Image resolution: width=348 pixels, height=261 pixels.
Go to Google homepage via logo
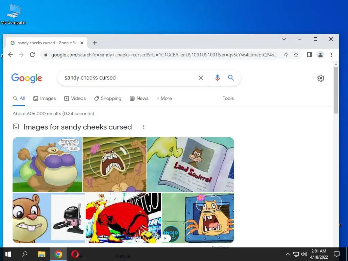pos(27,78)
